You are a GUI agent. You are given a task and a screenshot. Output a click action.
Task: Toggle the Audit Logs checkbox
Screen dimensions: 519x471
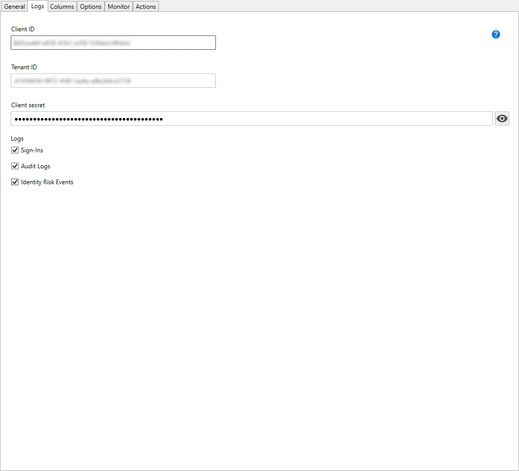pos(15,166)
